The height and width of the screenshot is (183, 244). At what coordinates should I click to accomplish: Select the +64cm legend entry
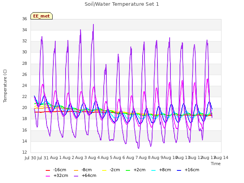[x=85, y=175]
